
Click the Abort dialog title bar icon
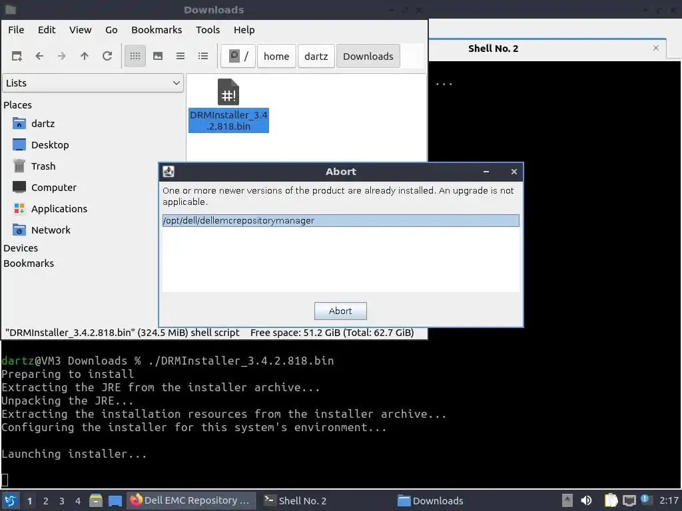(169, 172)
